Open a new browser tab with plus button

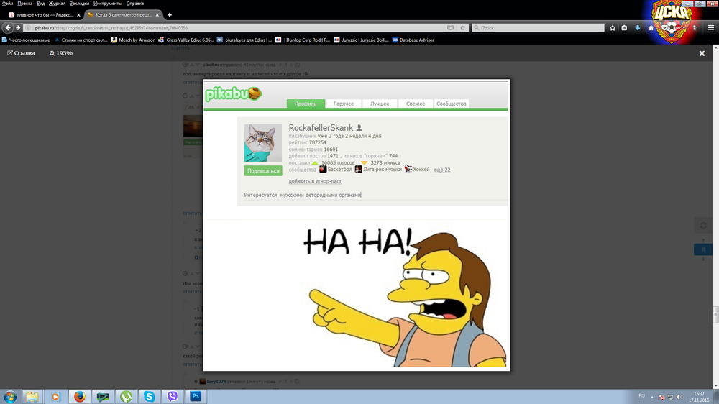pyautogui.click(x=170, y=14)
